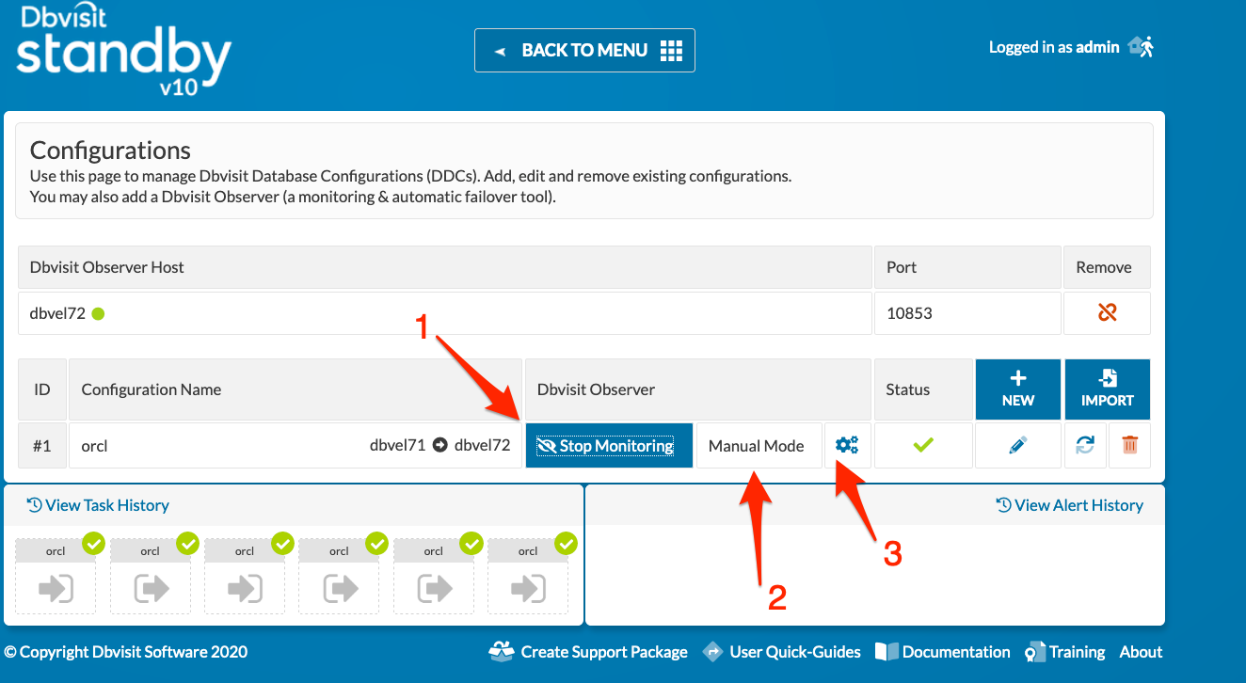
Task: Click the Status column header
Action: tap(923, 389)
